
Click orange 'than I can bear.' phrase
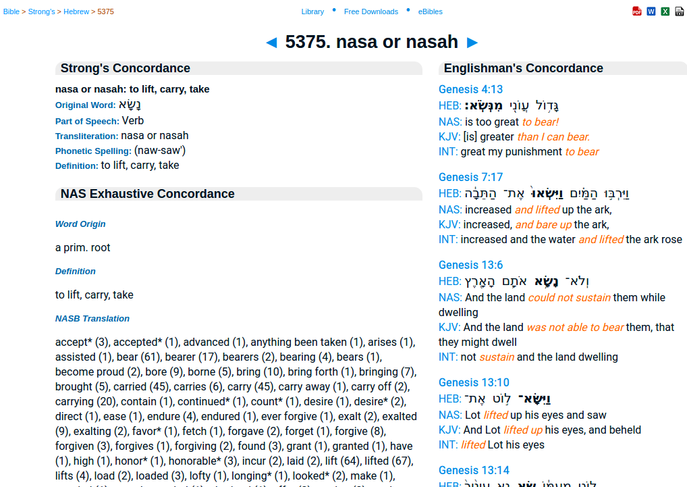tap(553, 136)
